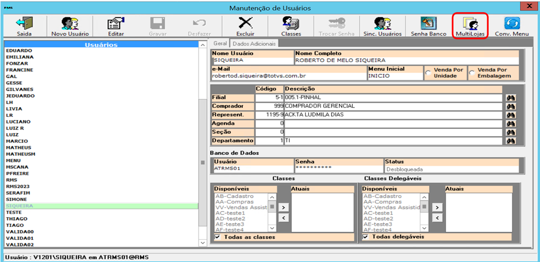The image size is (540, 262).
Task: Select user MARCIO in the list
Action: pos(101,142)
